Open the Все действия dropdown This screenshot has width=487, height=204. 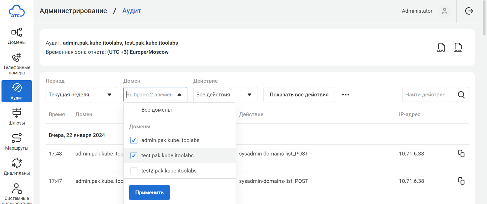pyautogui.click(x=225, y=95)
